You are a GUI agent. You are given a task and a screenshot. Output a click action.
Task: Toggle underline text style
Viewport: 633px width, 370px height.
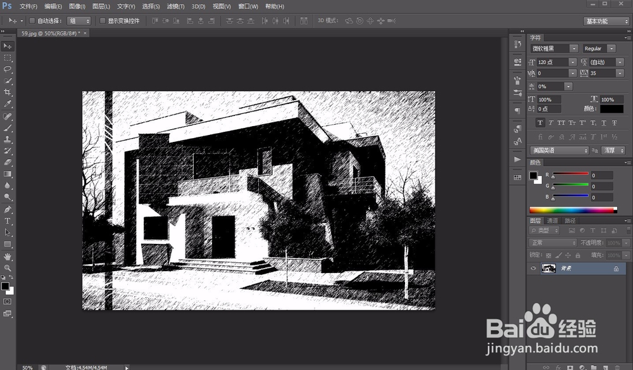click(604, 123)
